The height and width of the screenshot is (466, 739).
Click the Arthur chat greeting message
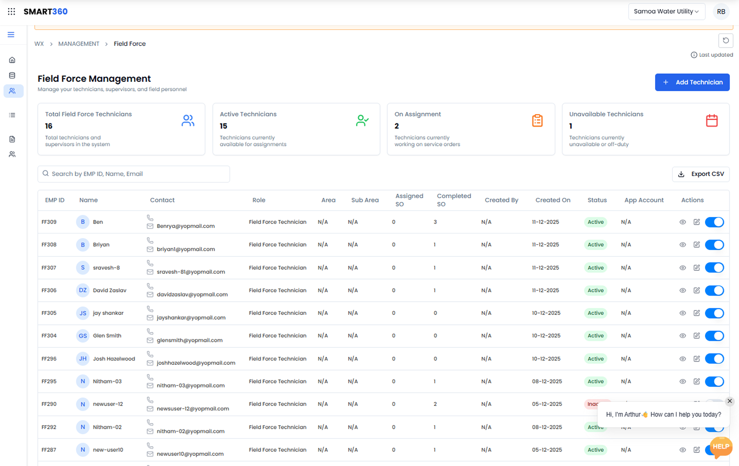click(663, 414)
